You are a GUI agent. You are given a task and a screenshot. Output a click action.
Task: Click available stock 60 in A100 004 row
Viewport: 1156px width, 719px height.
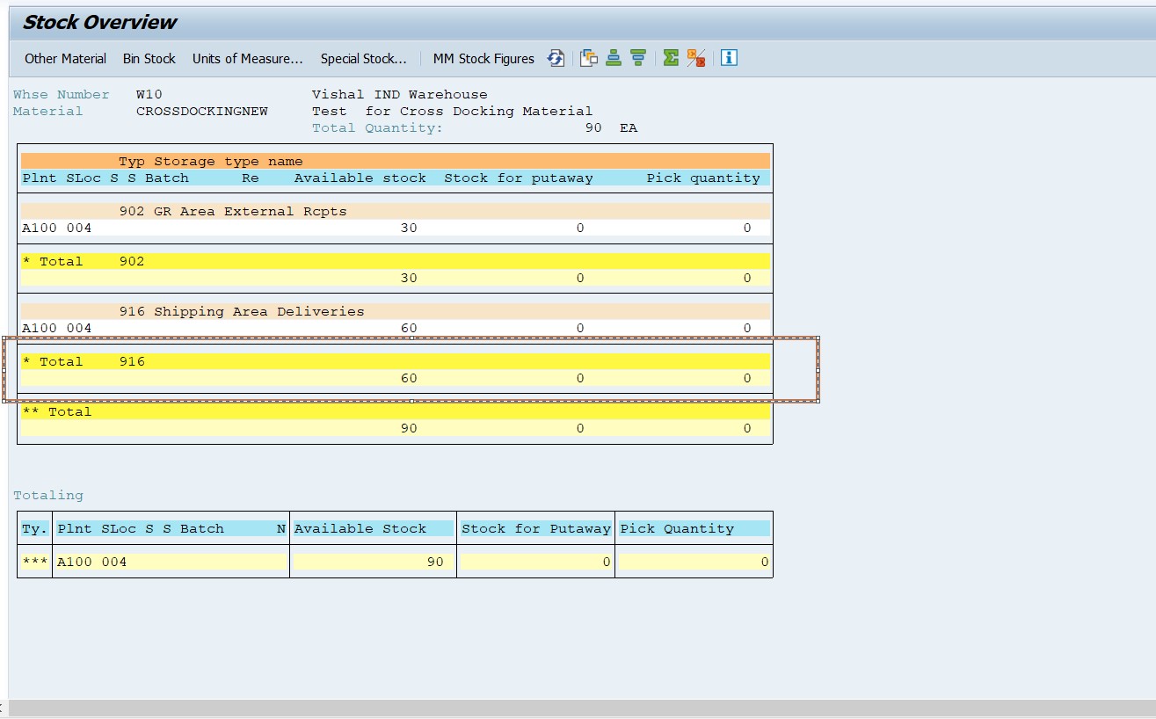click(409, 329)
